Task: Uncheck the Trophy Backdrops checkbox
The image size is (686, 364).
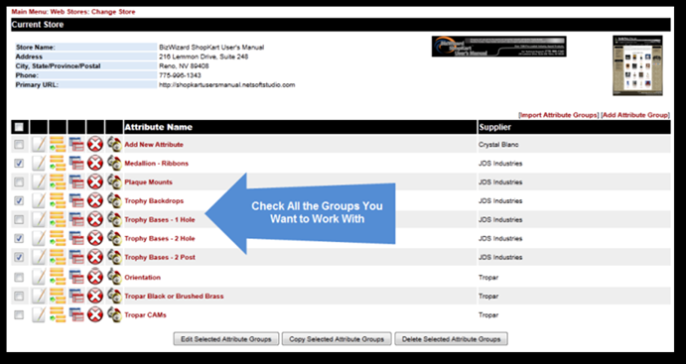Action: tap(19, 201)
